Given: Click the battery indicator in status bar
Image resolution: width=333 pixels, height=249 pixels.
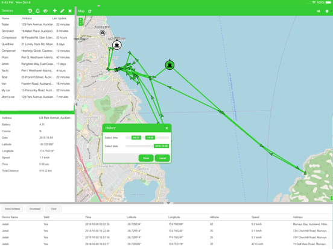Looking at the screenshot, I should 329,2.
